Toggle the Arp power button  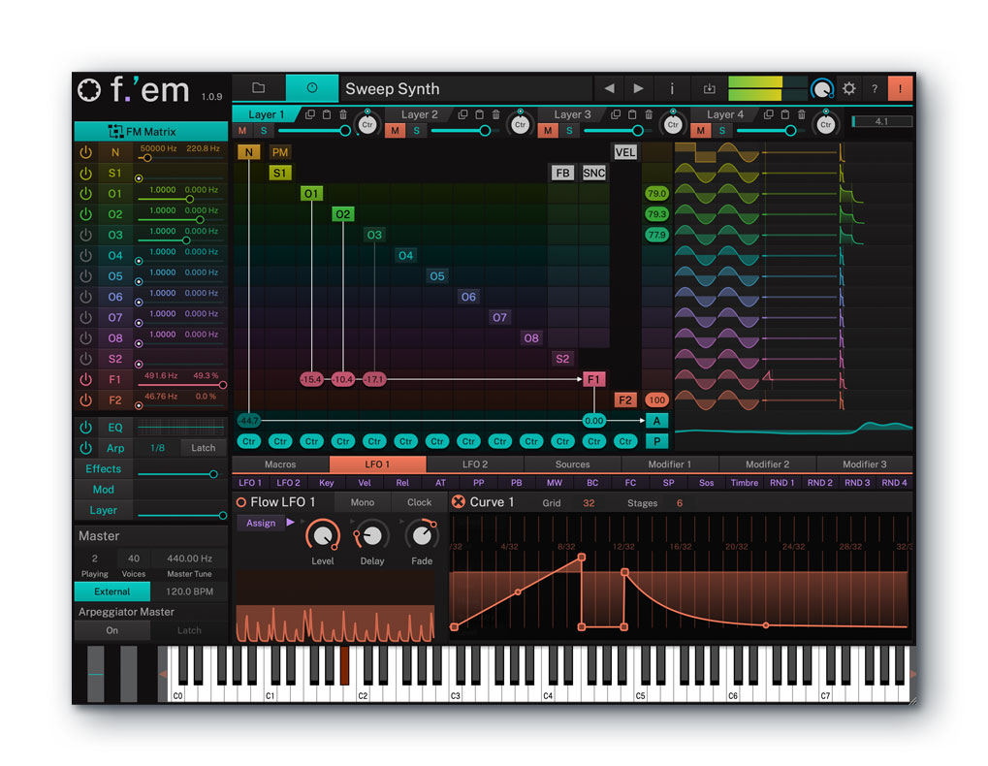click(x=85, y=448)
